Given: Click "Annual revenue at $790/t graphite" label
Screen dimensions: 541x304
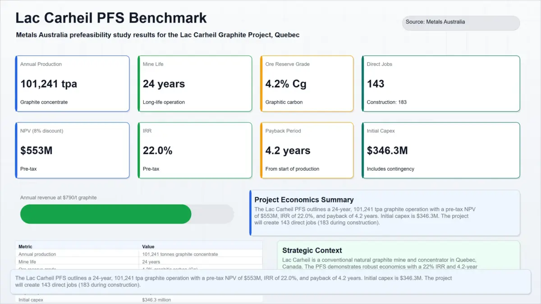Looking at the screenshot, I should tap(58, 197).
